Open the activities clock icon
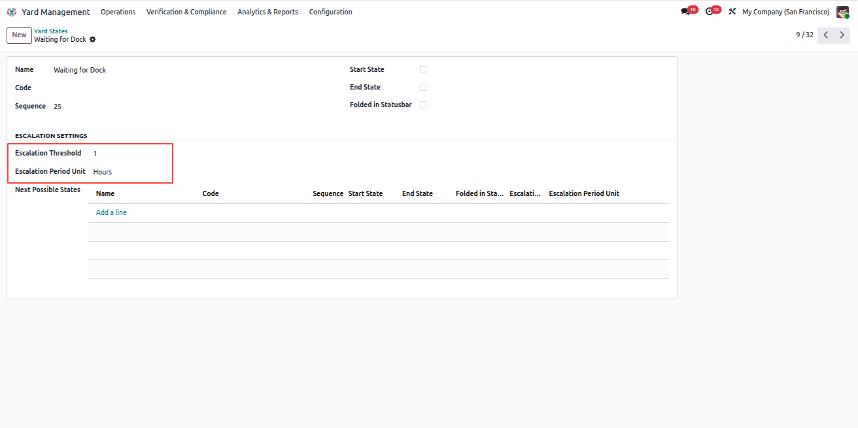The width and height of the screenshot is (858, 428). tap(710, 12)
